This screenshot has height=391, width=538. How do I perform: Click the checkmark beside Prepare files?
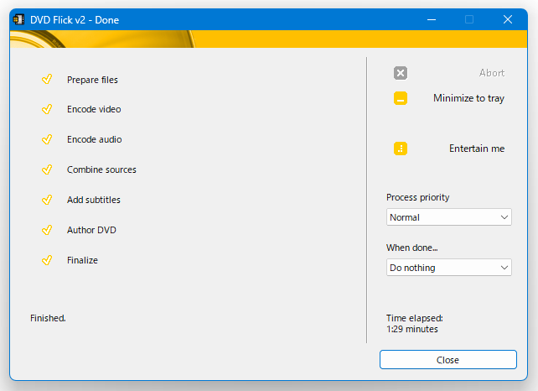[47, 80]
